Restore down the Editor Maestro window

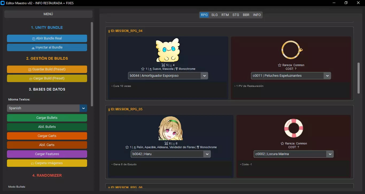click(x=346, y=3)
